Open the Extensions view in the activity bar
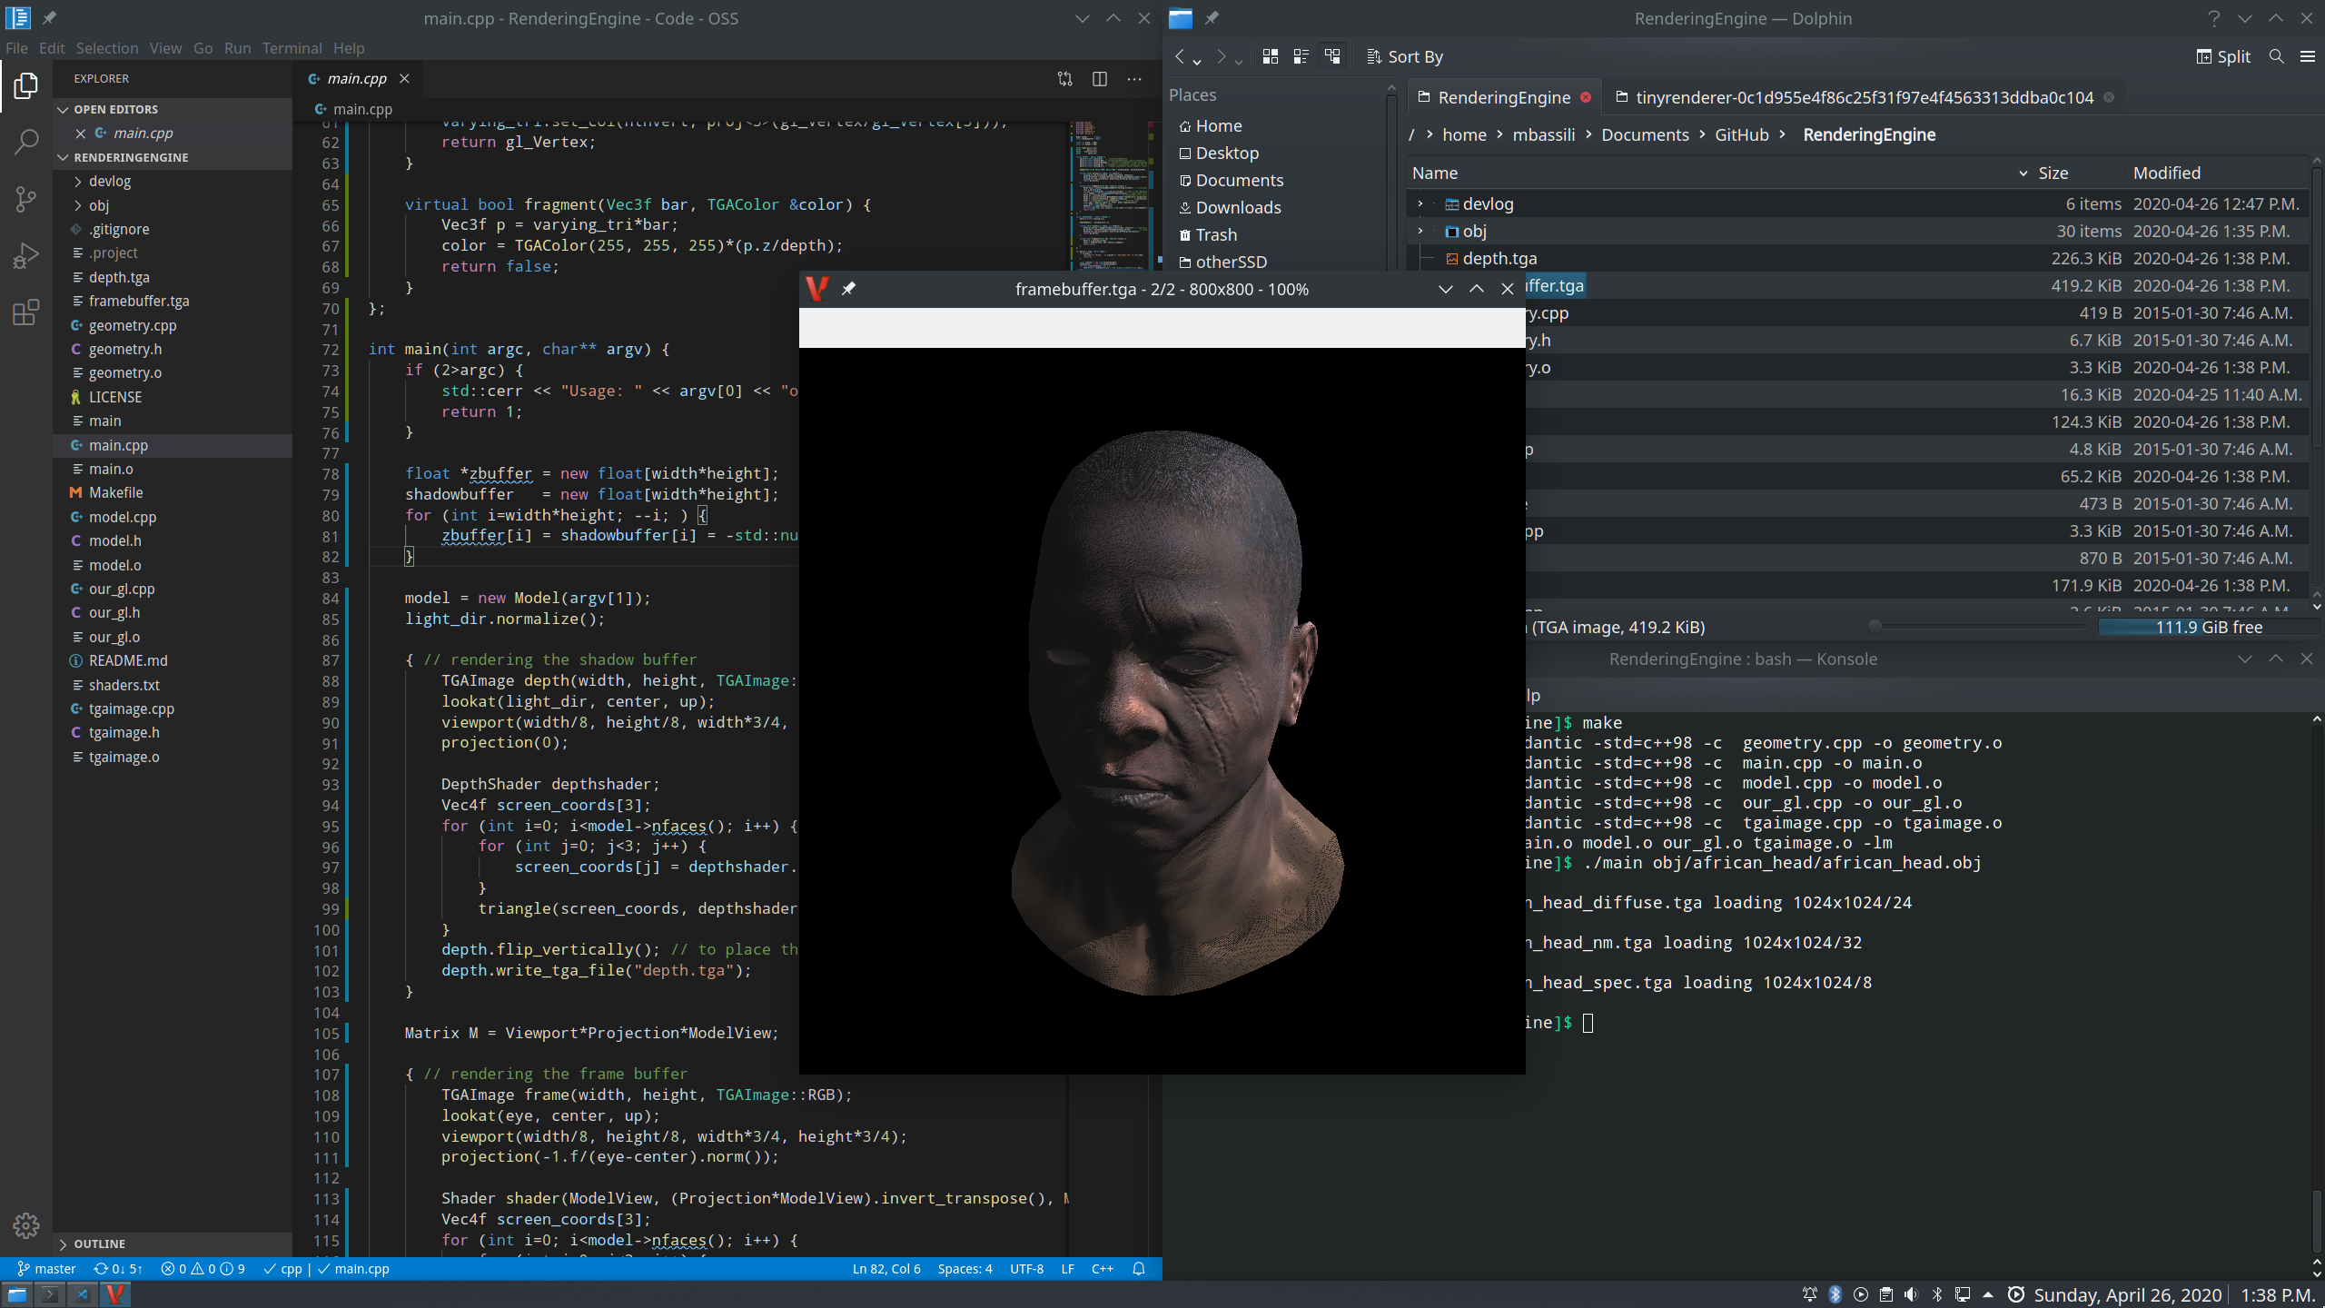The width and height of the screenshot is (2325, 1308). point(25,312)
